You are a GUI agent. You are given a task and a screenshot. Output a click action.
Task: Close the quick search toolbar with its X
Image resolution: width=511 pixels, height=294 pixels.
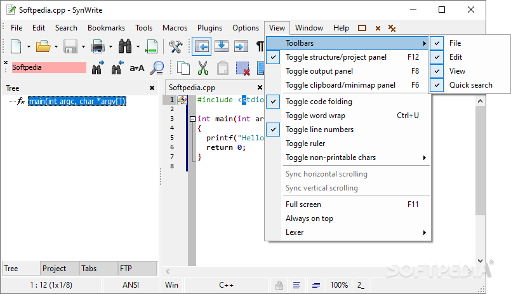tap(6, 62)
